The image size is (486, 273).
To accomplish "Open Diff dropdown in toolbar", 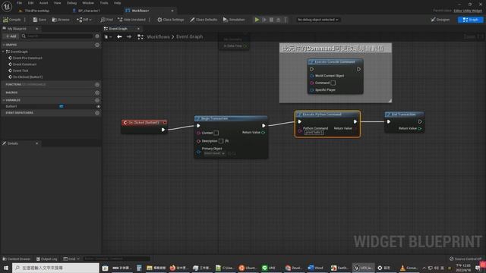I will [84, 20].
